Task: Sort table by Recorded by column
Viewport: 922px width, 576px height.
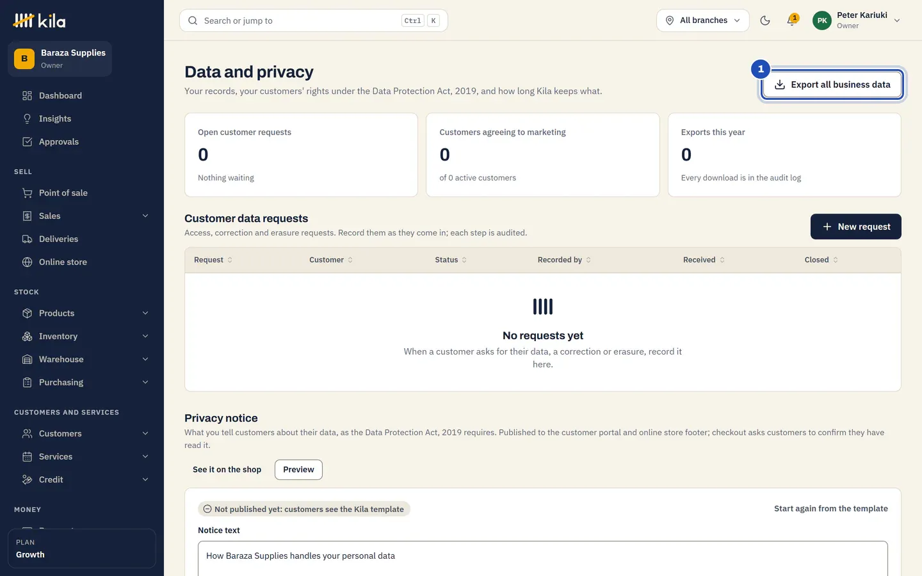Action: 564,260
